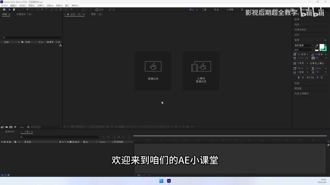Open the 编辑(E) menu
The image size is (330, 185).
point(13,5)
